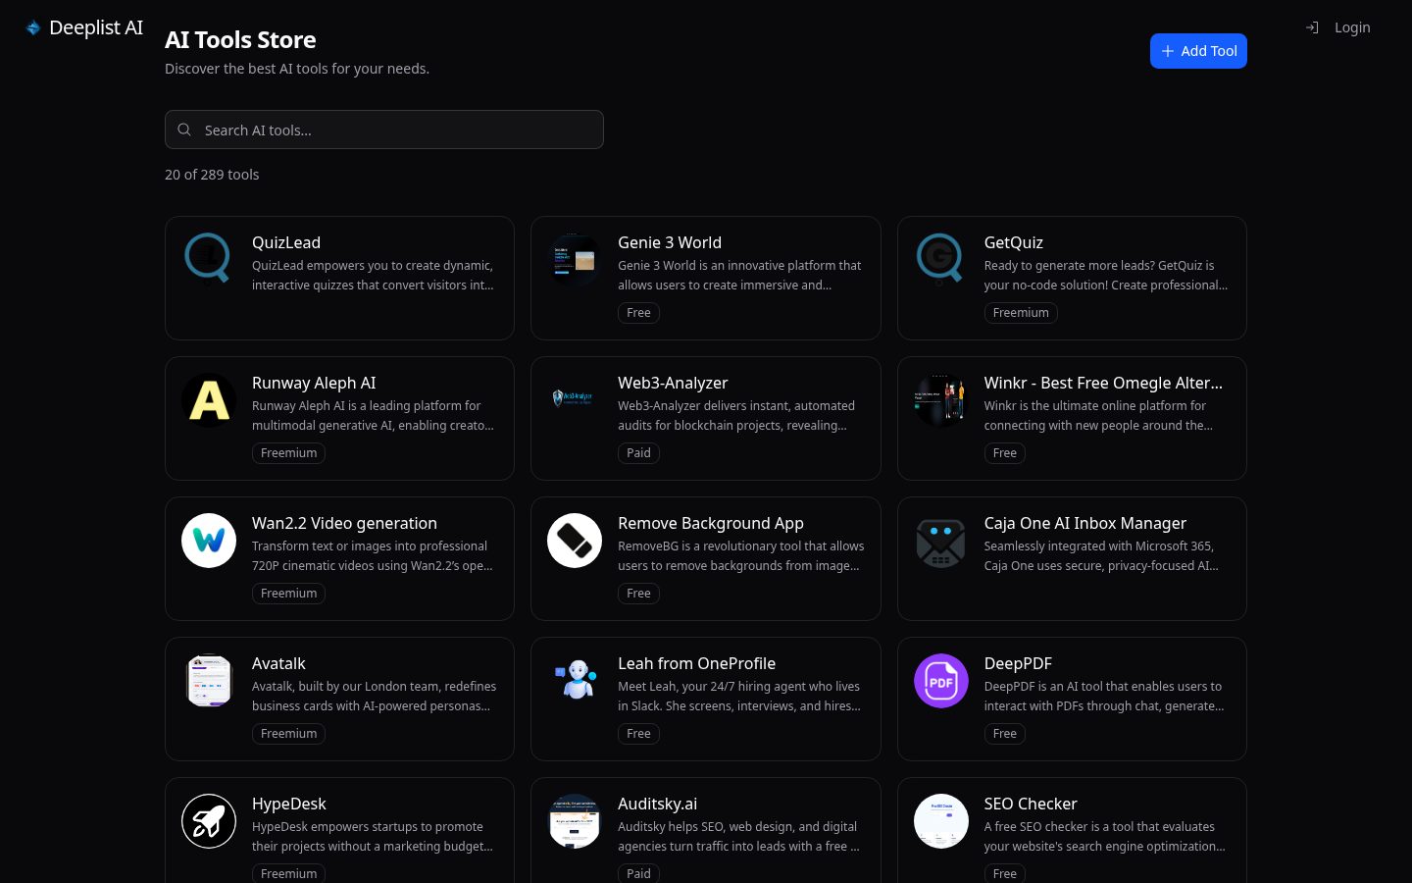Click the Caja One description text
Screen dimensions: 1412x883
[x=1101, y=556]
